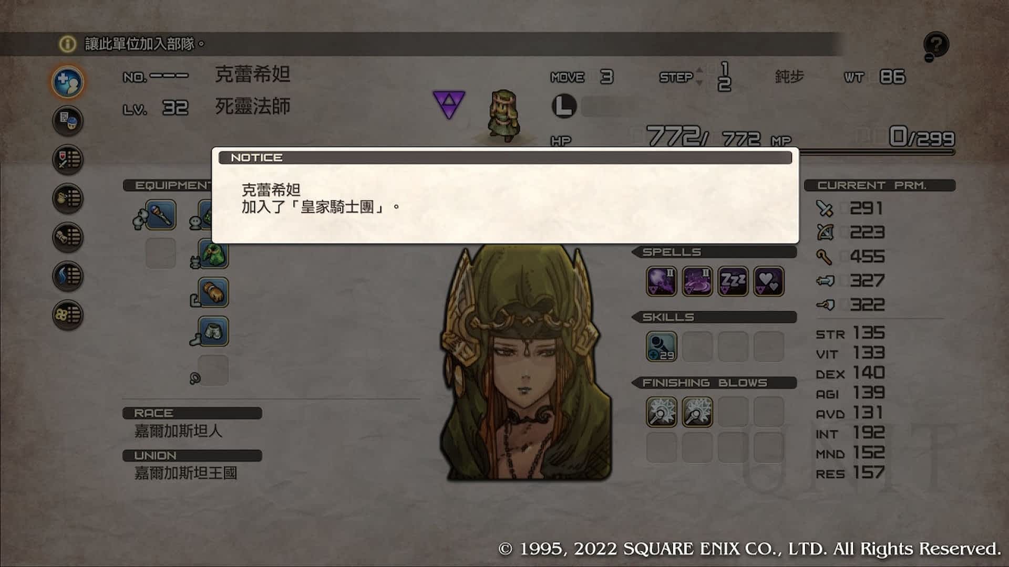Screen dimensions: 1009x567
Task: Click the character portrait image
Action: tap(526, 362)
